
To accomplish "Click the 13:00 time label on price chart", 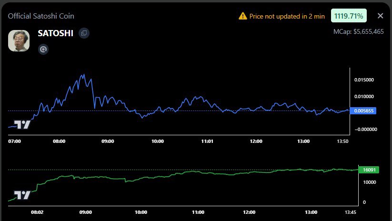I will coord(303,141).
